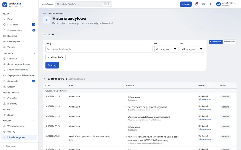This screenshot has width=241, height=150.
Task: Open the calendar picker in the Do field
Action: pyautogui.click(x=201, y=49)
